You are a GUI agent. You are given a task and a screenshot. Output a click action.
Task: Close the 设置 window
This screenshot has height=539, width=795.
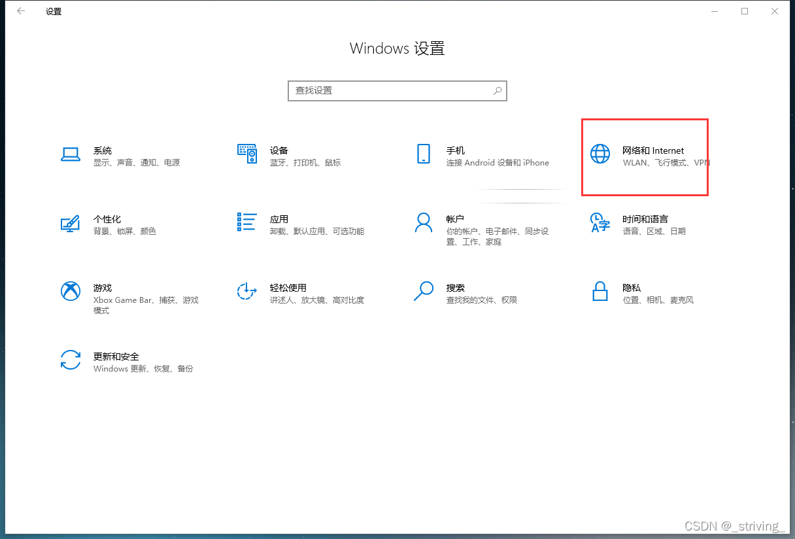pos(775,11)
